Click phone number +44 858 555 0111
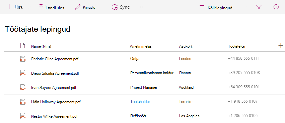285x123 pixels. tap(244, 58)
